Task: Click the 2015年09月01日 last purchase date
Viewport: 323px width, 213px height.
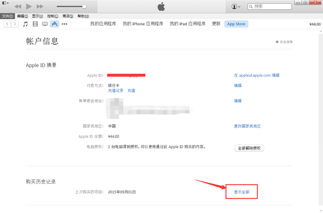Action: click(x=122, y=192)
